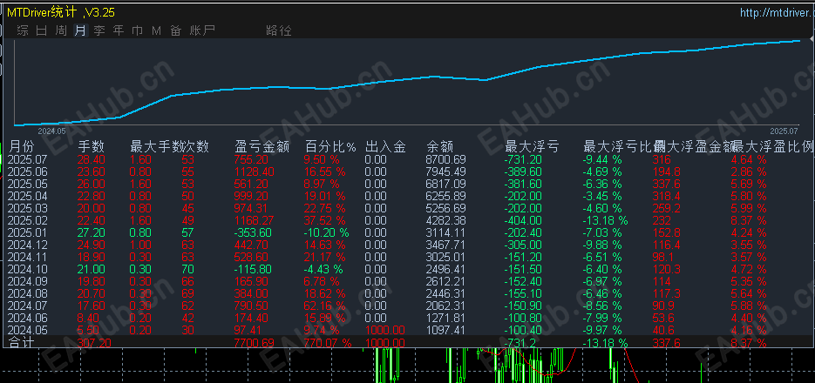
Task: Click the 2025.07 chart axis label
Action: [784, 131]
